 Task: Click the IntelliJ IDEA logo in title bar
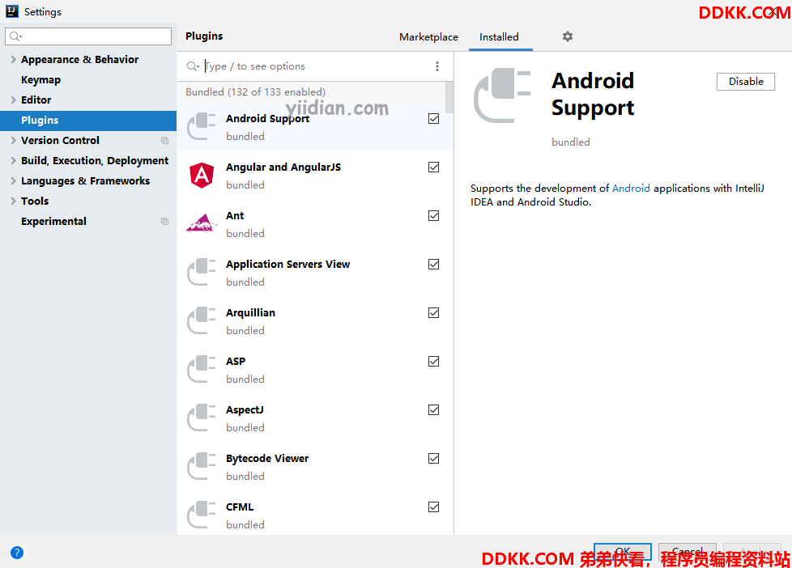[12, 11]
